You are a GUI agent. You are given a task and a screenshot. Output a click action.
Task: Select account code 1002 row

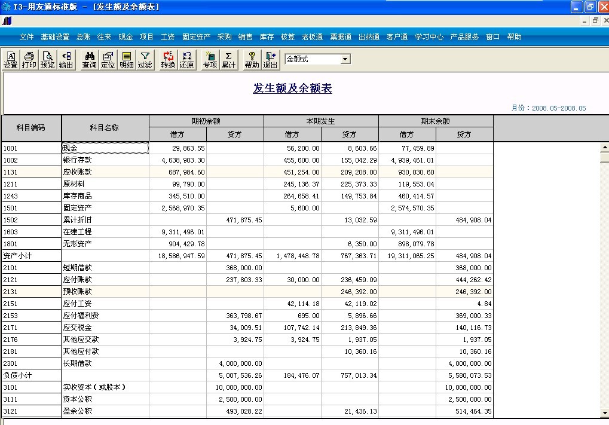pyautogui.click(x=31, y=160)
